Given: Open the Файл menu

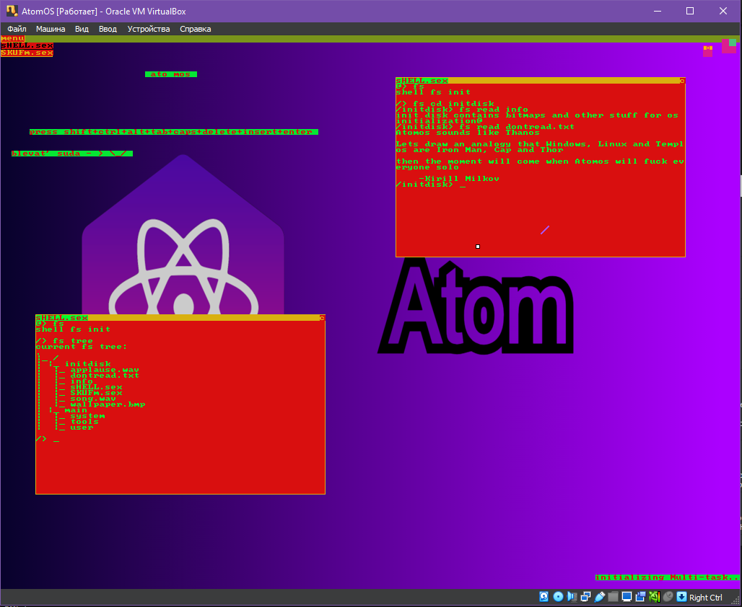Looking at the screenshot, I should click(x=17, y=29).
